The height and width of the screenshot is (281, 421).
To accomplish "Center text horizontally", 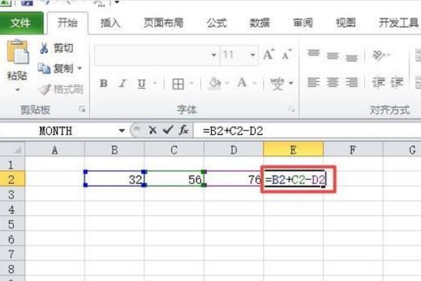I will coord(333,82).
